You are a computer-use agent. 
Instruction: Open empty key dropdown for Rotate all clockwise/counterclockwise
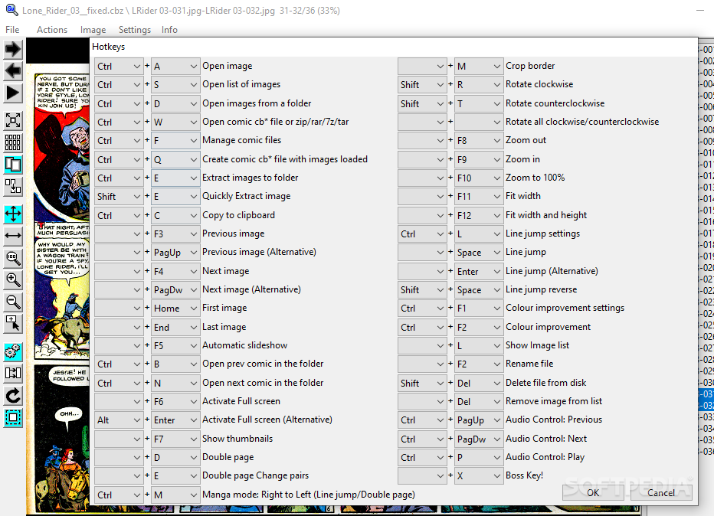pyautogui.click(x=479, y=122)
